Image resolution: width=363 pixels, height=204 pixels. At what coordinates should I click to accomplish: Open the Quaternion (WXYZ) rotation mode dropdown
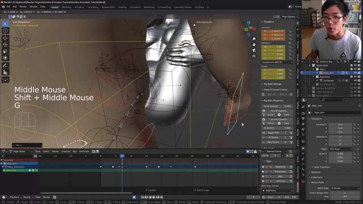click(277, 62)
